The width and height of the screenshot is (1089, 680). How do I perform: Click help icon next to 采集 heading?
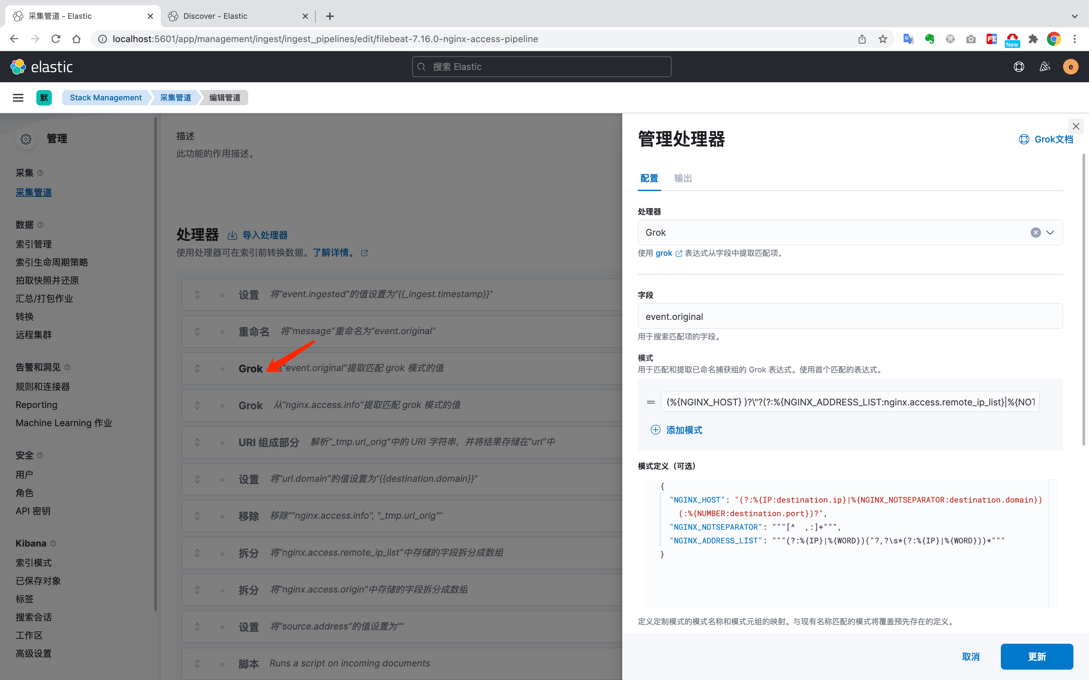(40, 173)
